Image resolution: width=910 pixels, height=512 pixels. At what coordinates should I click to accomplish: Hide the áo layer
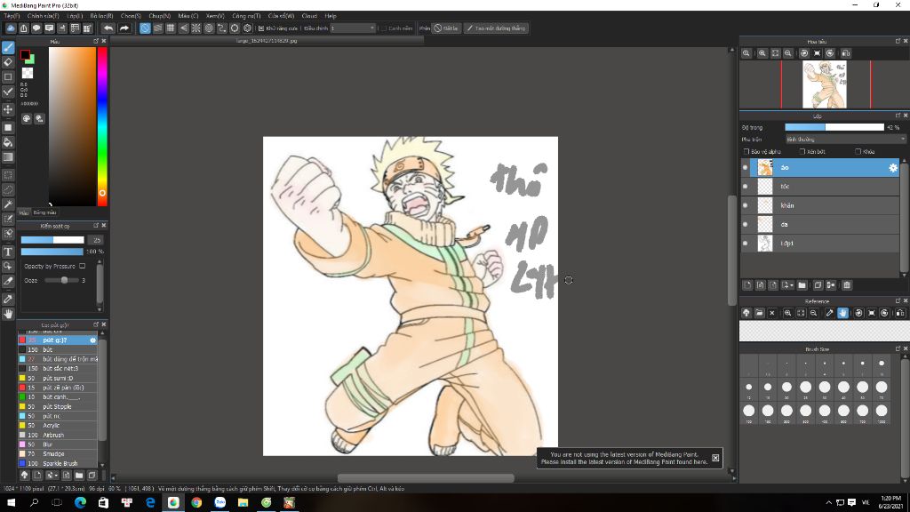(746, 168)
